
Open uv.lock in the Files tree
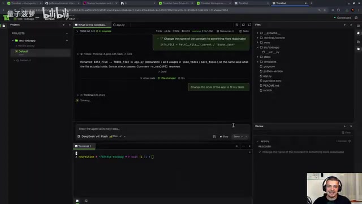tap(268, 90)
